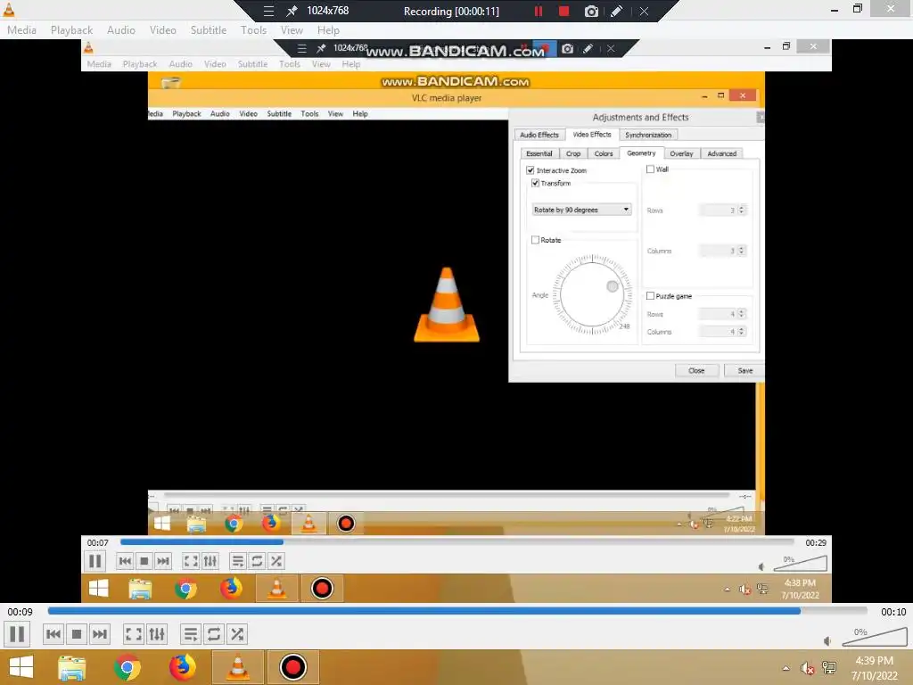This screenshot has width=913, height=685.
Task: Close the Bandicam recording bar with its X
Action: (644, 11)
